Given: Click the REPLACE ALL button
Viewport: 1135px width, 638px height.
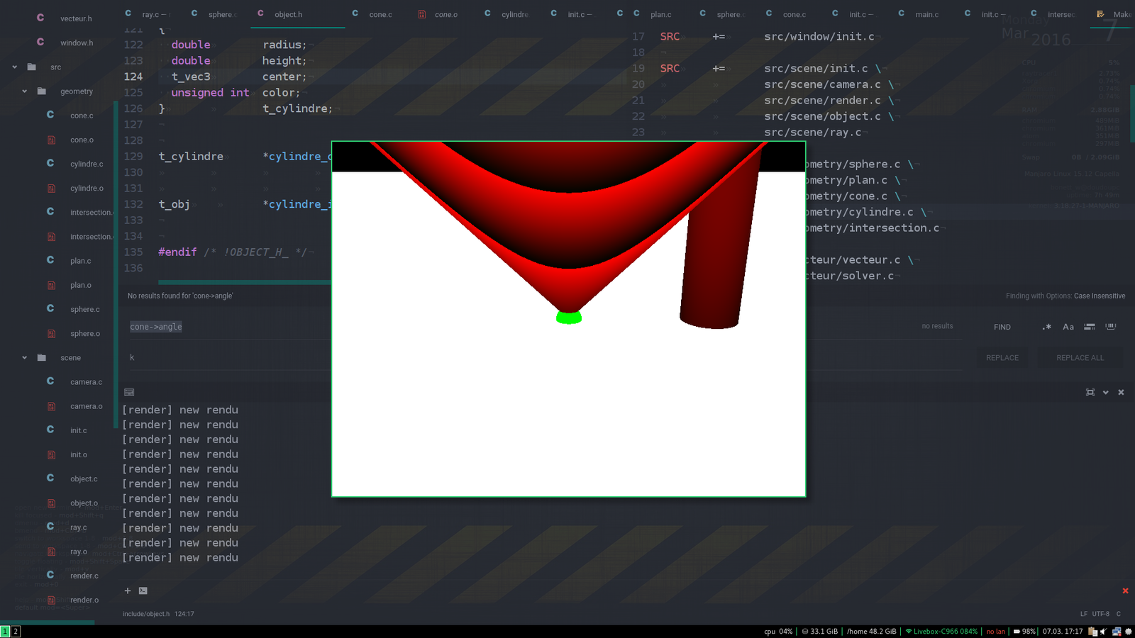Looking at the screenshot, I should (x=1080, y=358).
